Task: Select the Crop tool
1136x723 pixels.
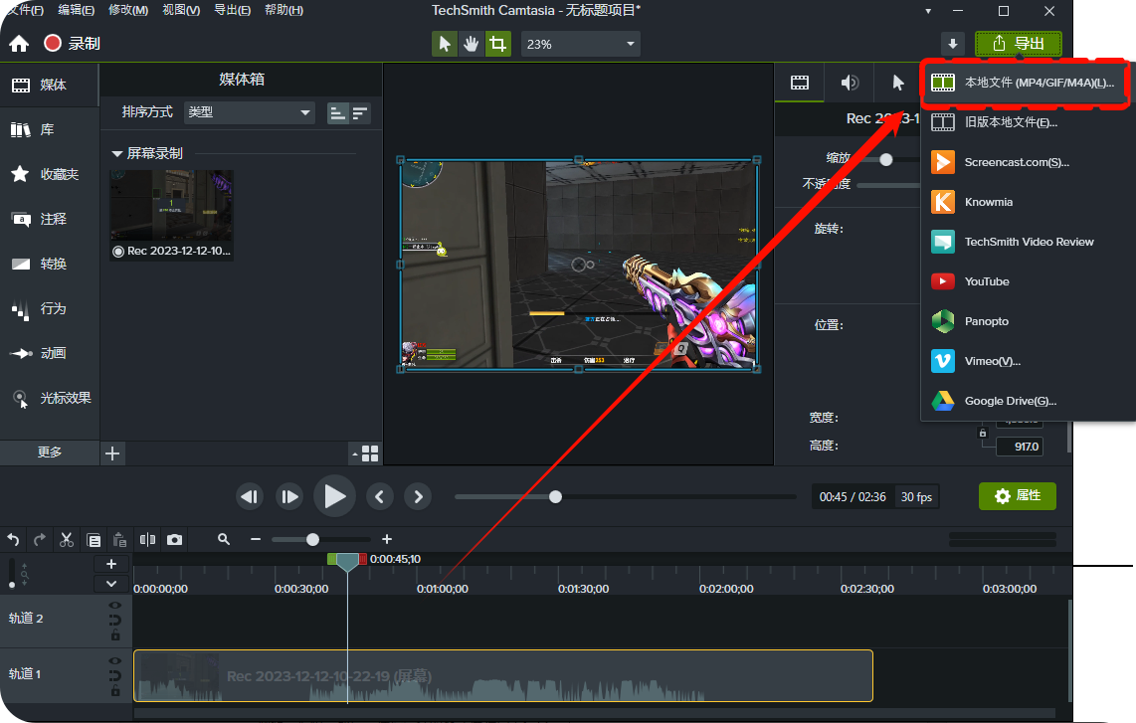Action: pos(497,44)
